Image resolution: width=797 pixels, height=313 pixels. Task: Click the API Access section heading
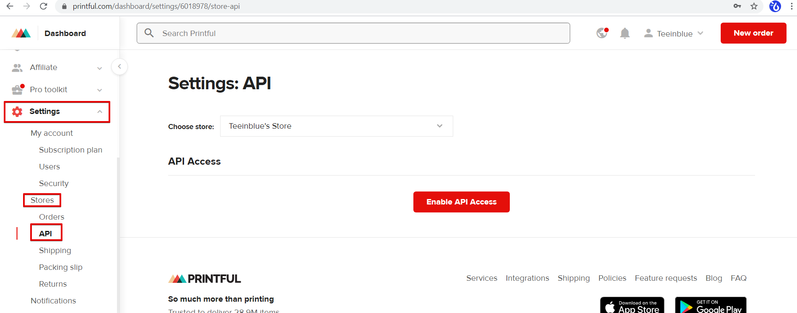point(195,161)
